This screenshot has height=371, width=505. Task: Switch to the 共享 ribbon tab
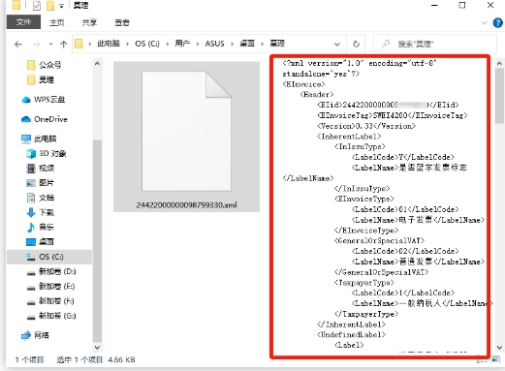pyautogui.click(x=89, y=22)
